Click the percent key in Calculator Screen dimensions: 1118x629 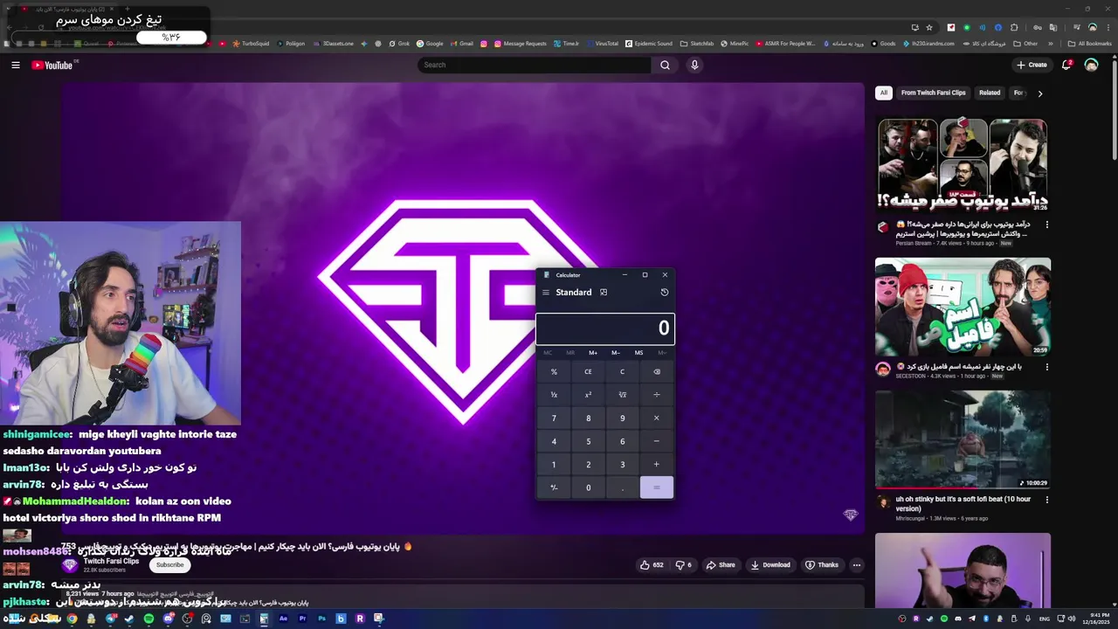point(554,371)
